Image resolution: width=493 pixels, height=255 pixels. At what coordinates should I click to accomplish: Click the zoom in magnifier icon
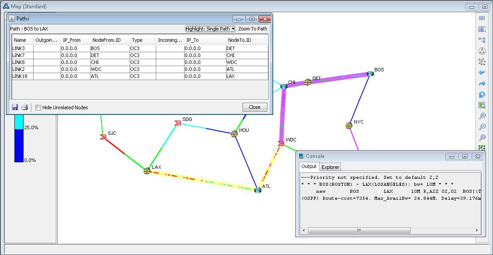[x=482, y=116]
